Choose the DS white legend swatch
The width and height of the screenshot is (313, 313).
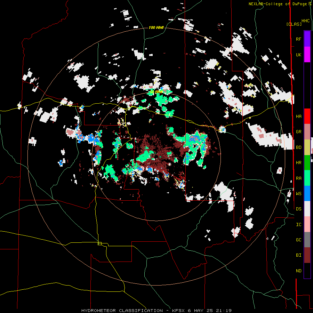[x=307, y=209]
